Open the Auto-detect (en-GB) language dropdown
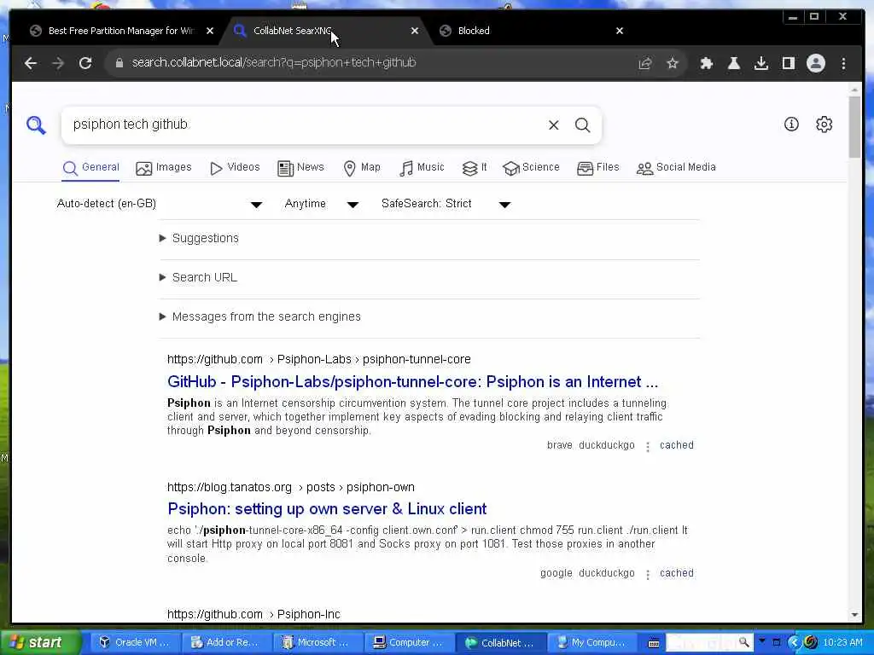Image resolution: width=874 pixels, height=655 pixels. point(160,204)
